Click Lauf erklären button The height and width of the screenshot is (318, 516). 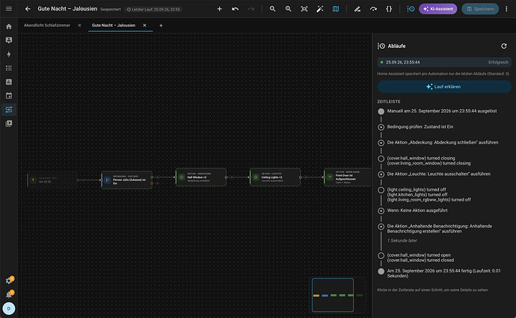point(444,87)
